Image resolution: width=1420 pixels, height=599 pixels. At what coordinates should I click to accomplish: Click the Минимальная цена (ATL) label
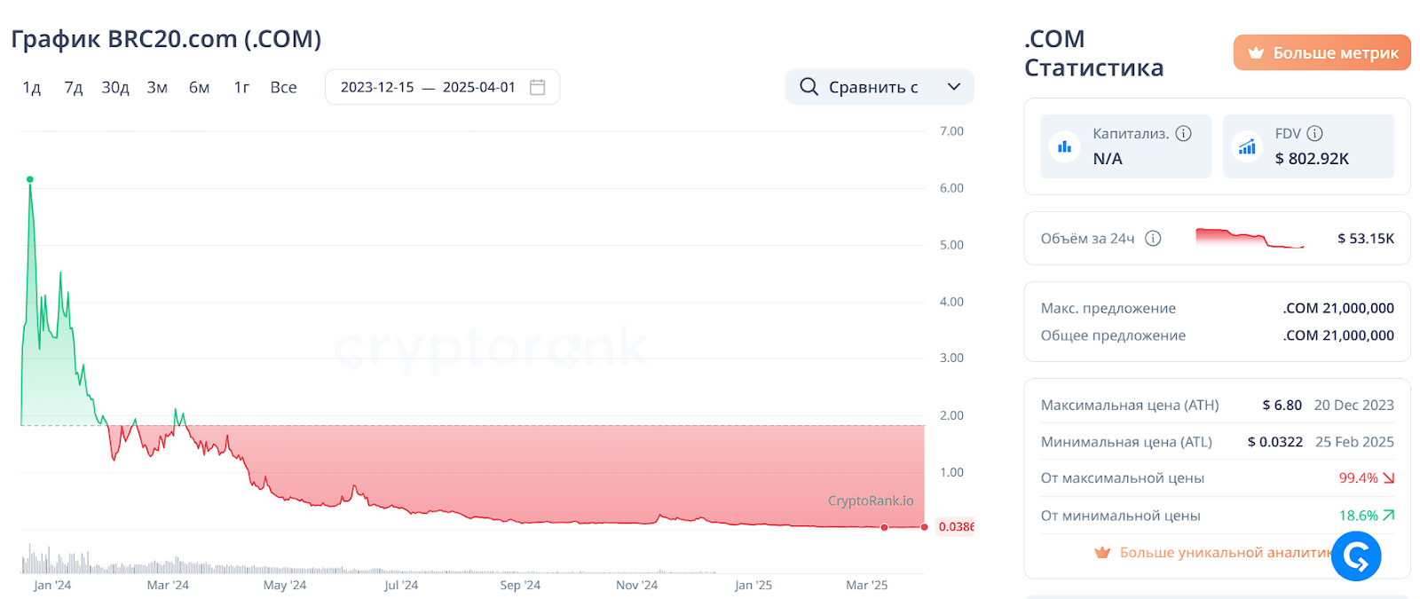(1126, 441)
